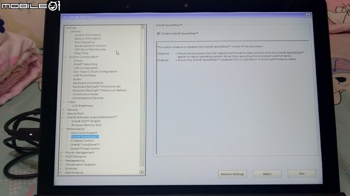This screenshot has width=350, height=196.
Task: Click the tree scrollbar down arrow
Action: pyautogui.click(x=141, y=172)
